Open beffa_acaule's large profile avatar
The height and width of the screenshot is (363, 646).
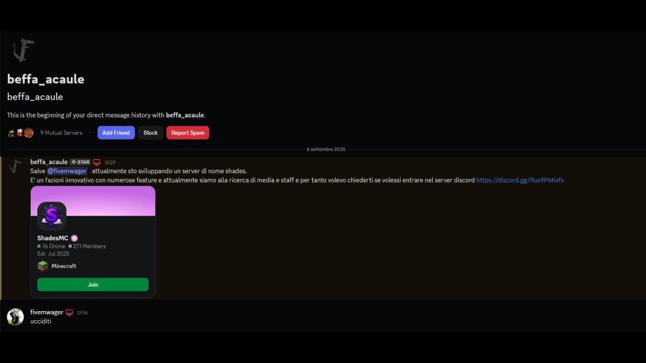(23, 50)
